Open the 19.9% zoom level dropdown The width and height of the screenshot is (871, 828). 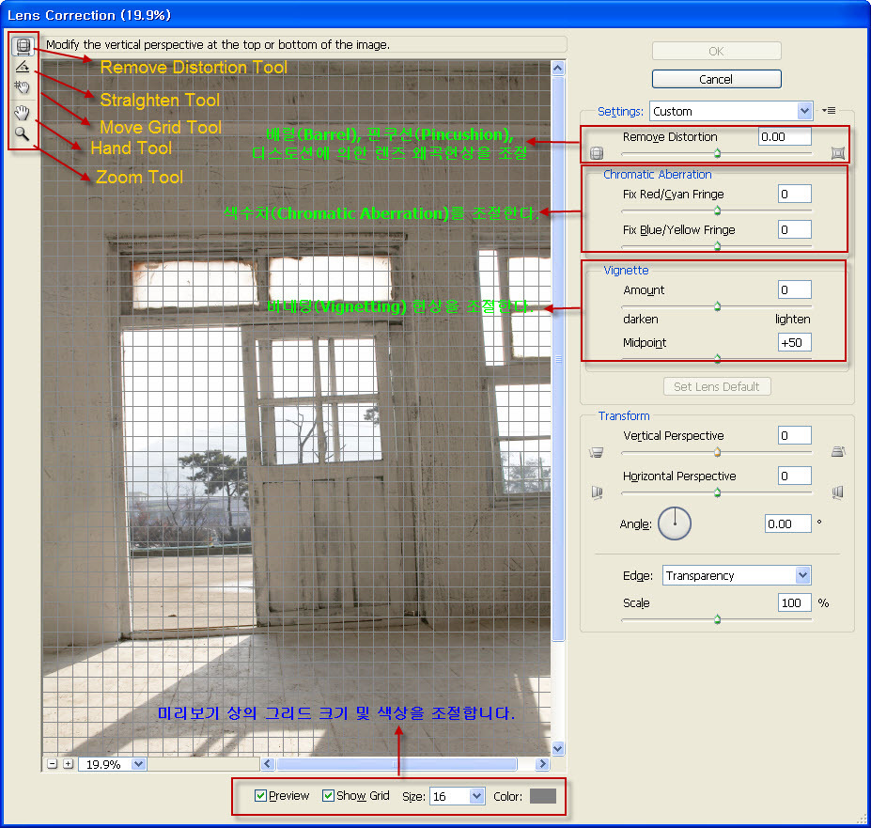click(x=112, y=764)
